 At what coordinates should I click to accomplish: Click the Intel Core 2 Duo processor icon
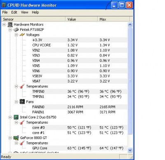pyautogui.click(x=16, y=117)
